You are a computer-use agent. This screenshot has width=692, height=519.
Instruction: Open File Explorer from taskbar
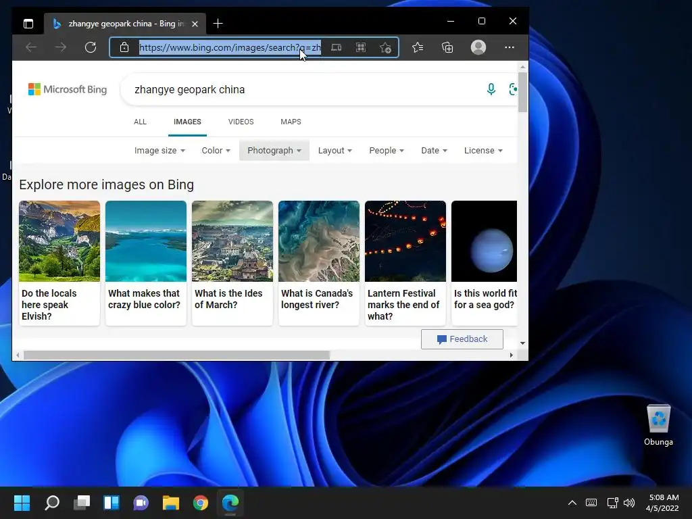pyautogui.click(x=171, y=503)
